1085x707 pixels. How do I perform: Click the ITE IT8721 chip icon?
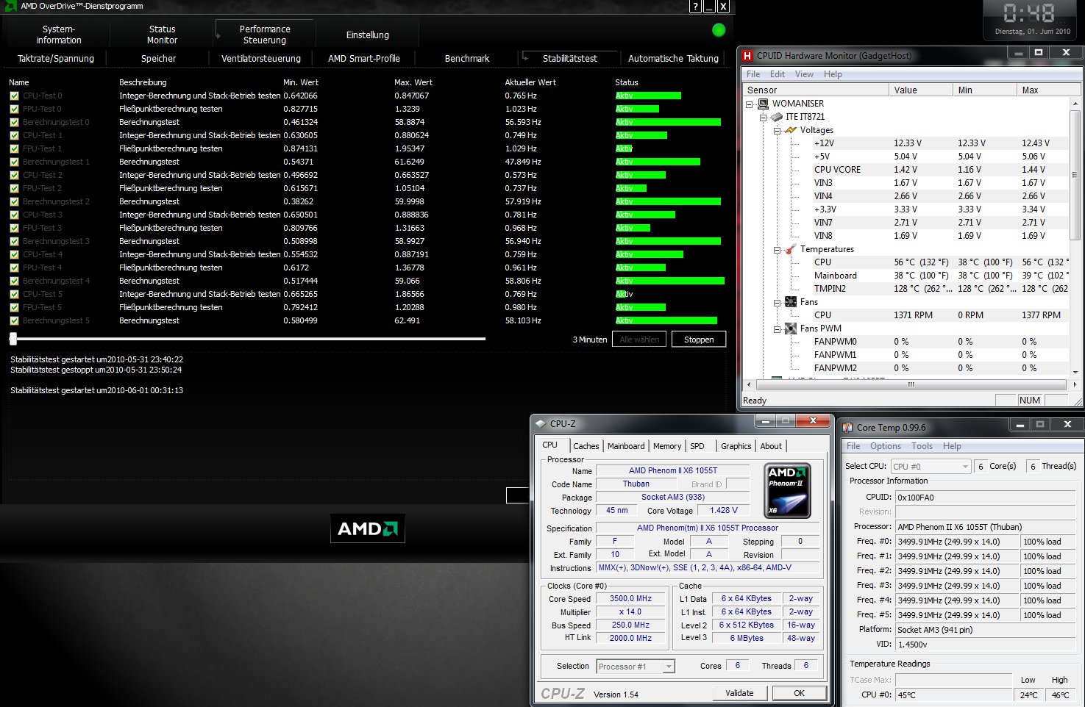777,117
